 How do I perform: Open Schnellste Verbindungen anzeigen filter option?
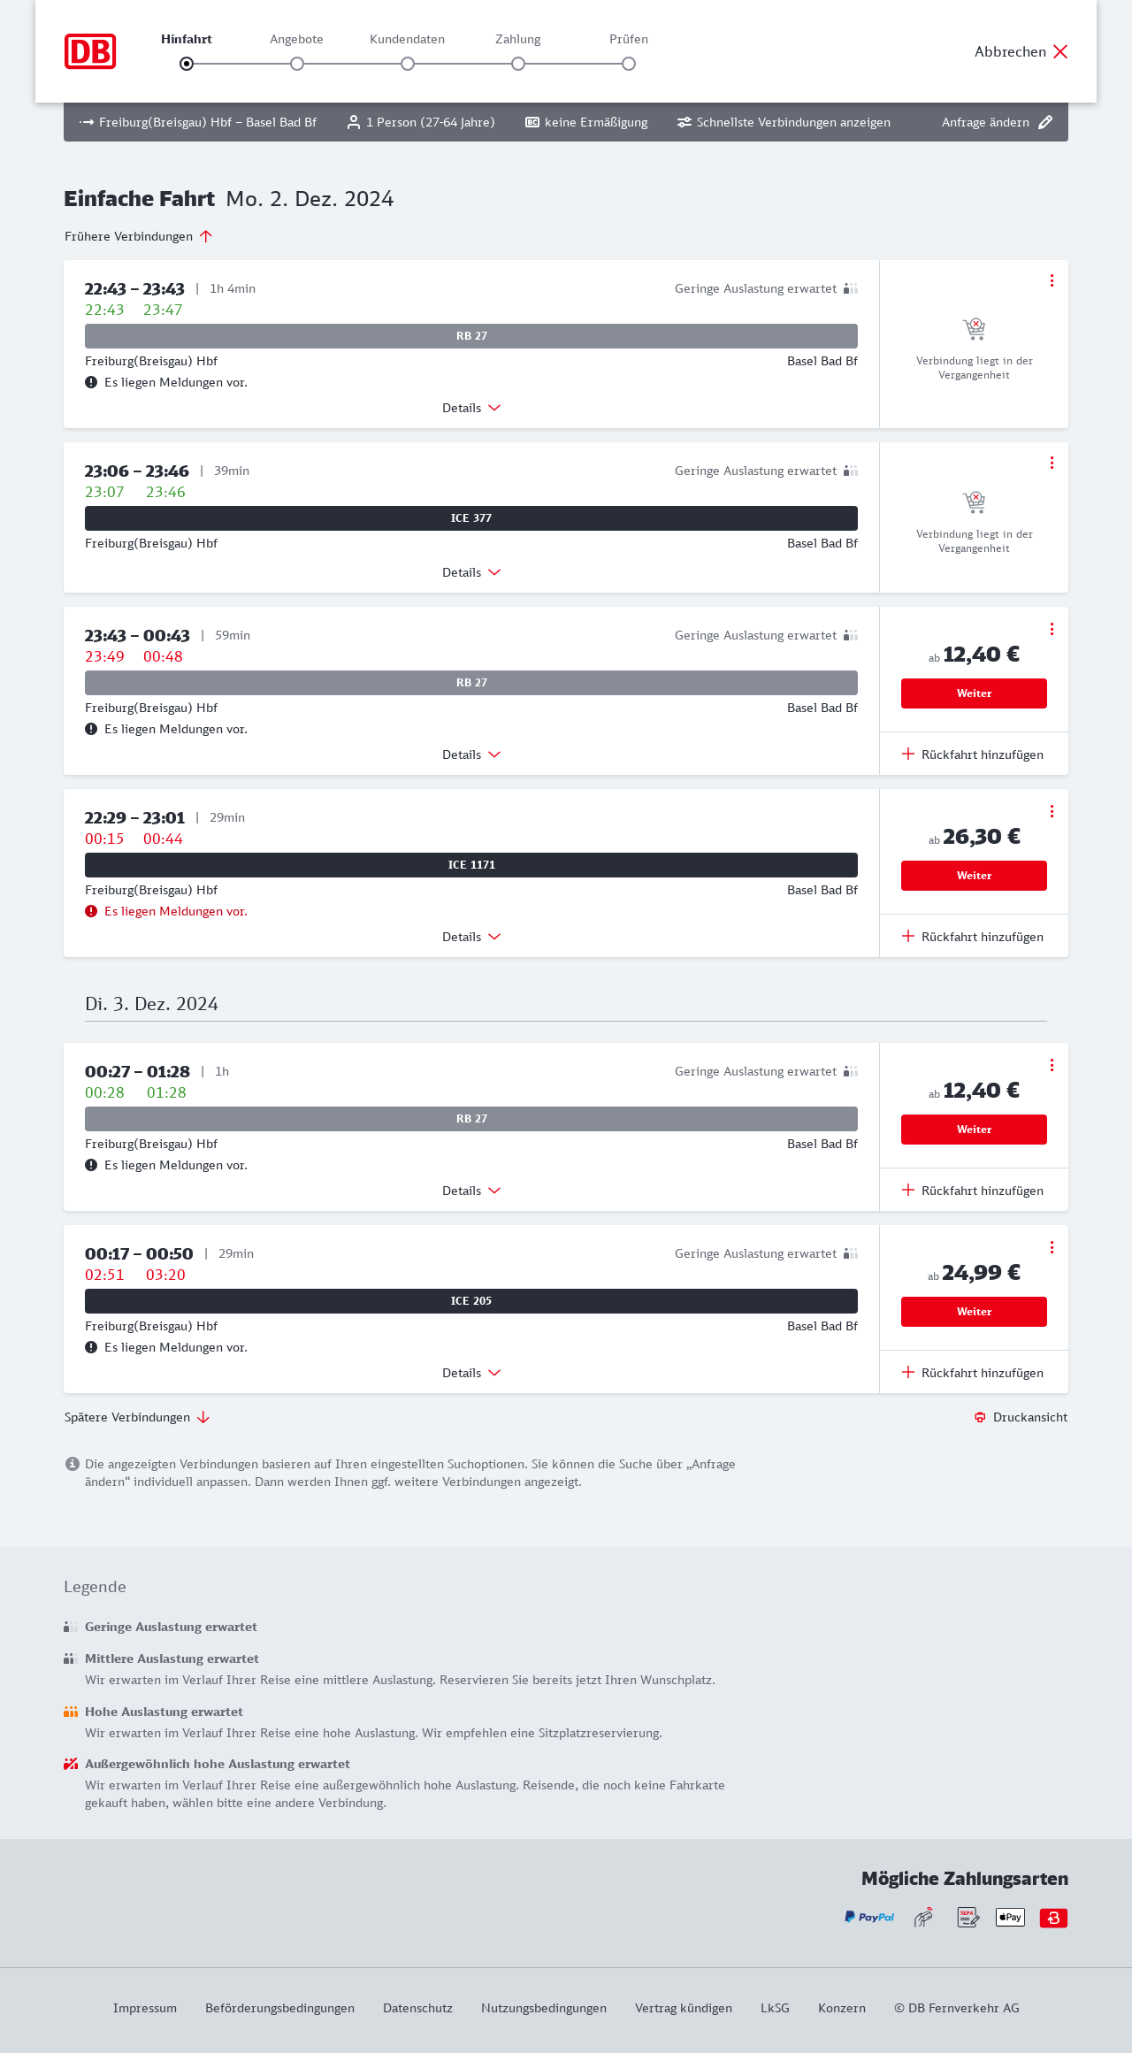click(784, 122)
